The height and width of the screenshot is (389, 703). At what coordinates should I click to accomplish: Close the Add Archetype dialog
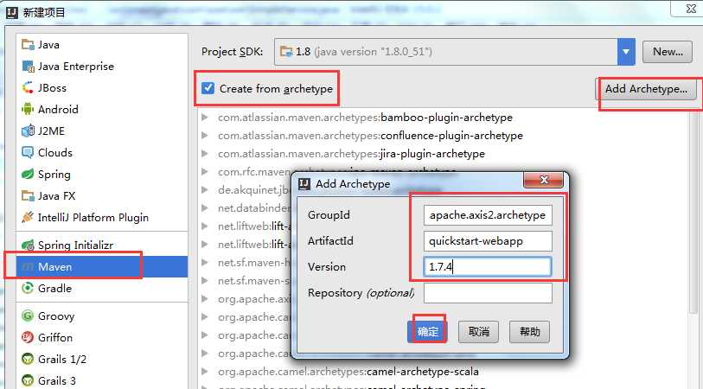[x=543, y=180]
